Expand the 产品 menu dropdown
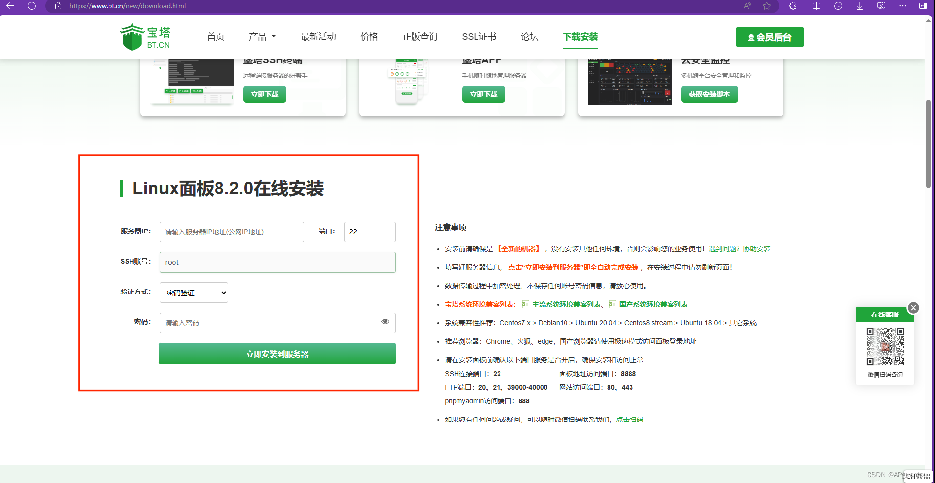The image size is (935, 483). coord(262,37)
